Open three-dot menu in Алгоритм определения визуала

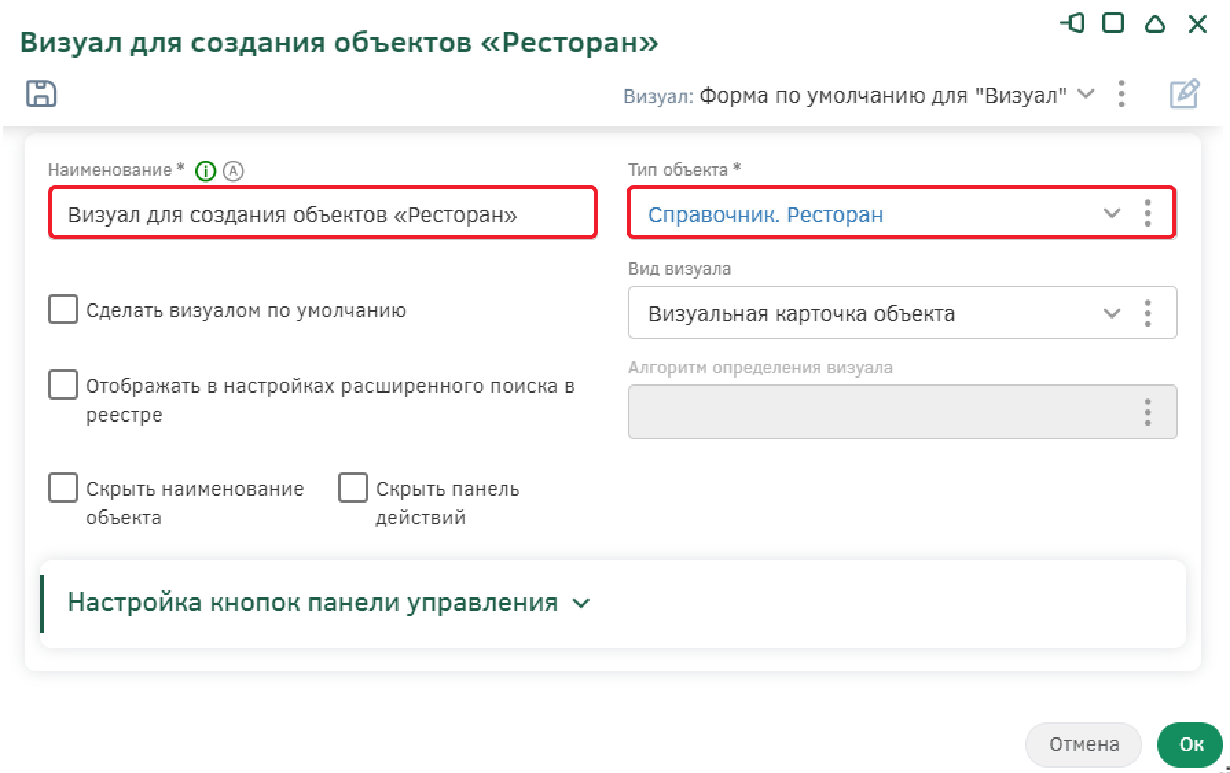click(x=1148, y=412)
